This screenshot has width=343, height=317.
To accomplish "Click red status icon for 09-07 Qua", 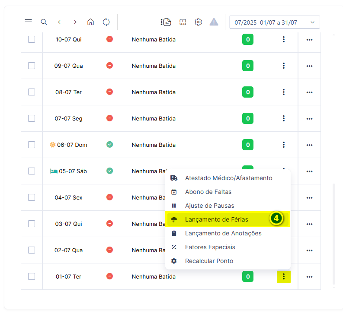I will coord(109,65).
